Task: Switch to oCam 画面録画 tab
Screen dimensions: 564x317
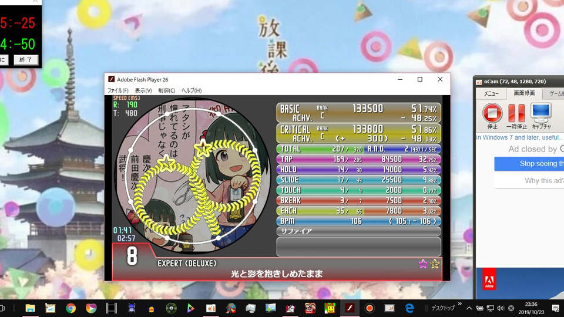Action: pos(523,93)
